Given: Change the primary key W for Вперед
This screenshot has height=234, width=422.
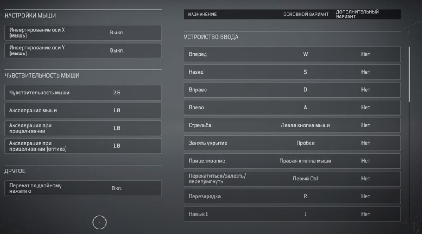Looking at the screenshot, I should [x=305, y=54].
